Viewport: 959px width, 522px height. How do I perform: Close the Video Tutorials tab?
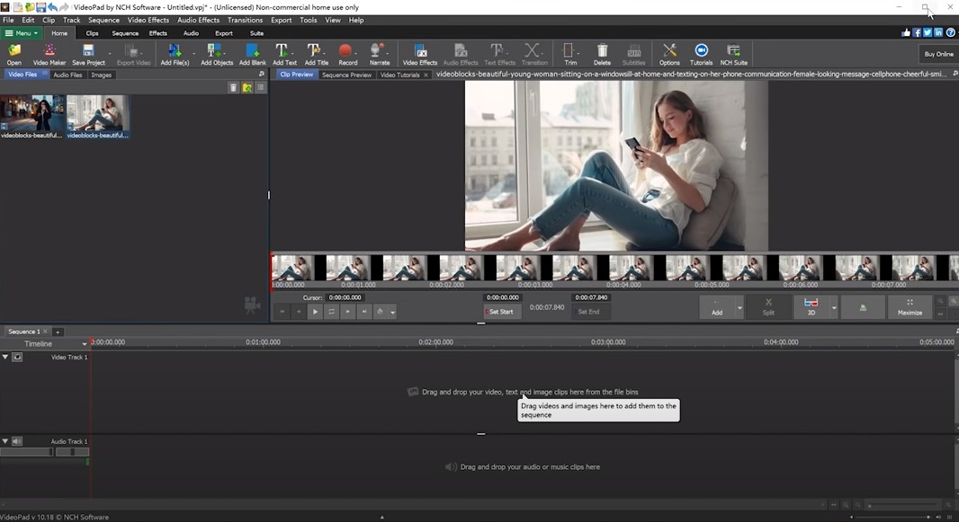coord(426,75)
